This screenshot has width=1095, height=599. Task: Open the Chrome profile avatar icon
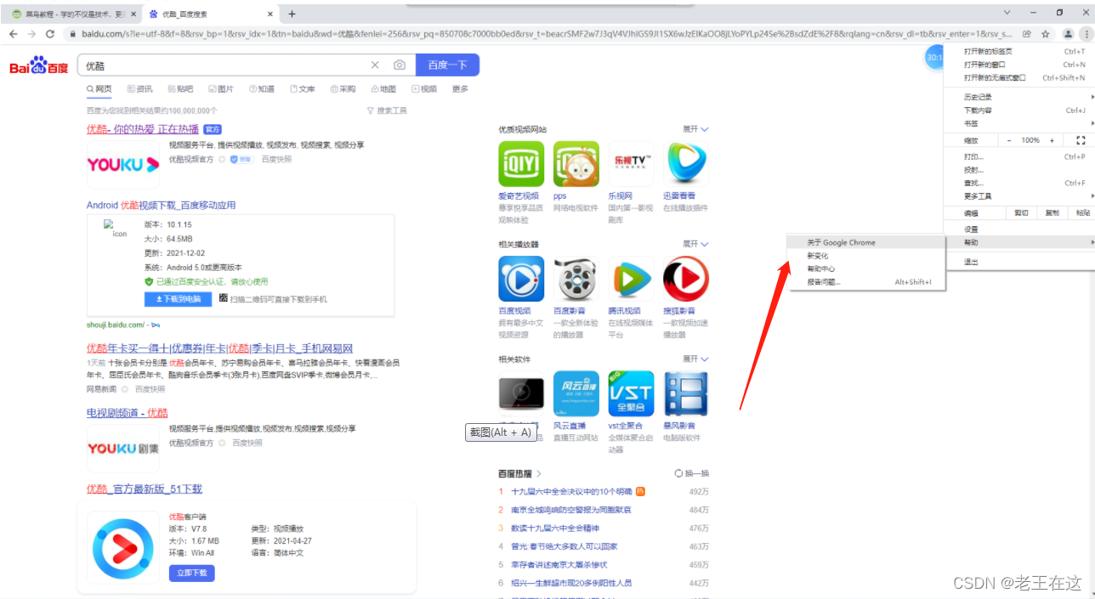(1069, 34)
